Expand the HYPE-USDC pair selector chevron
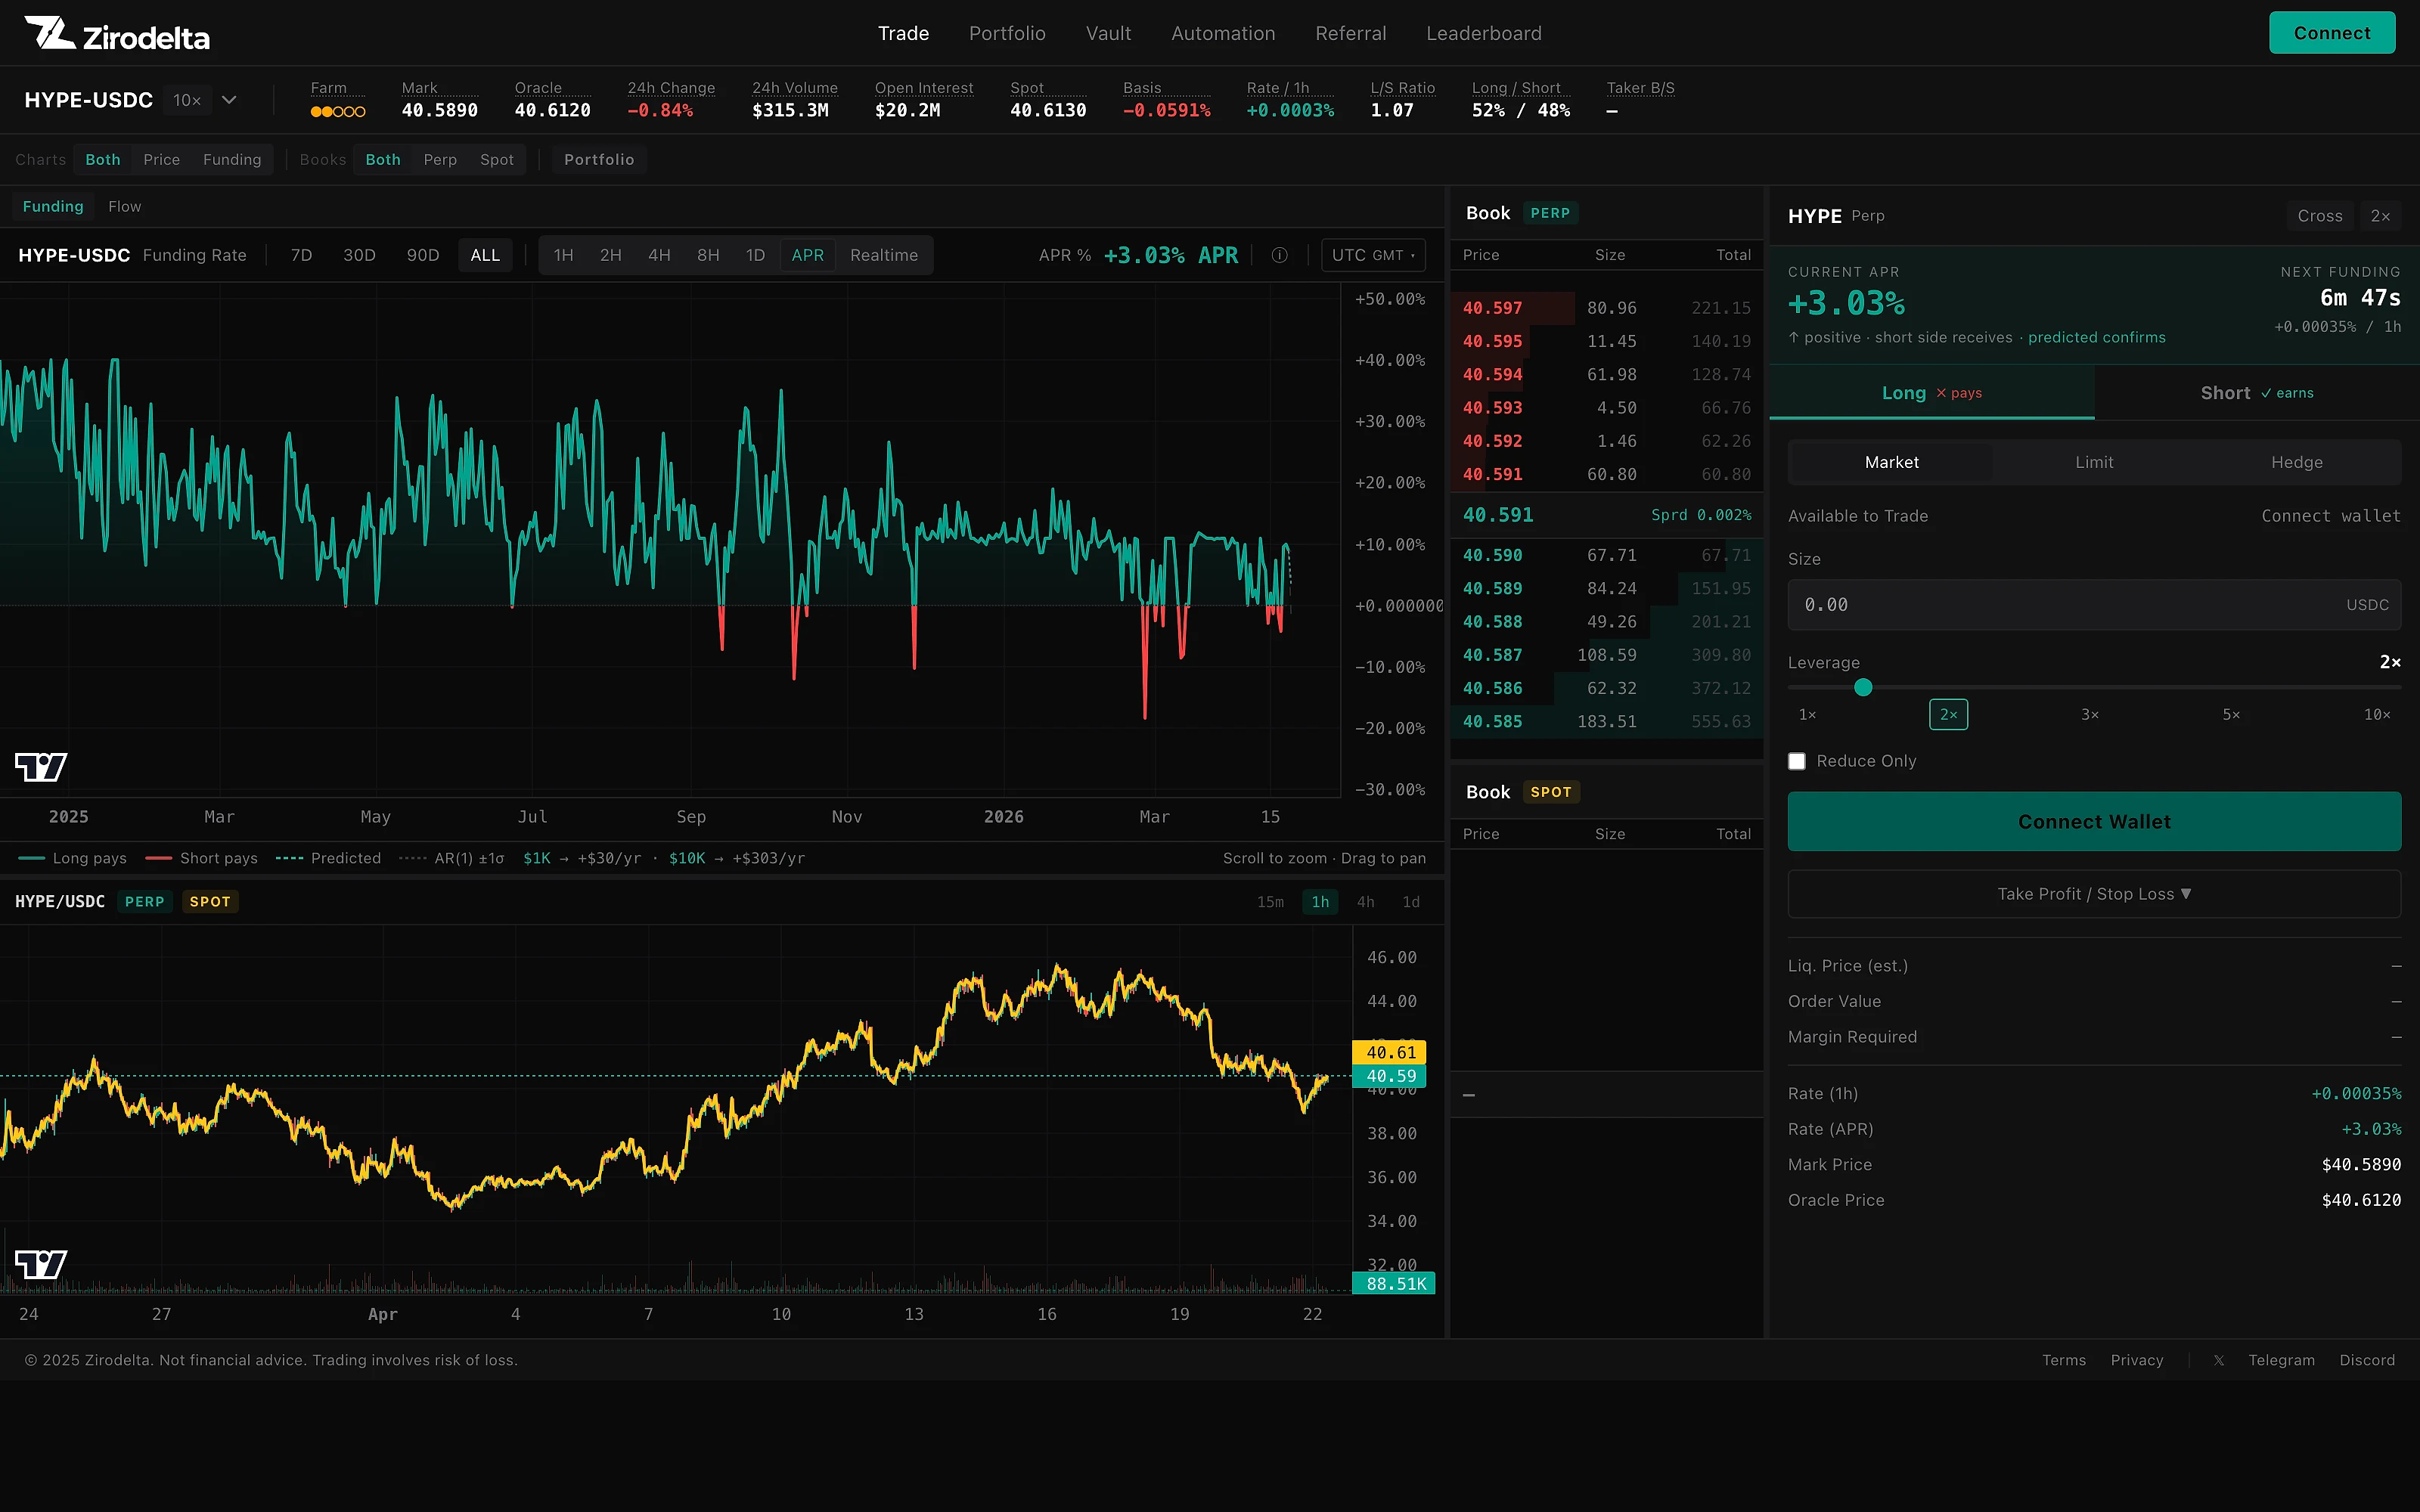The width and height of the screenshot is (2420, 1512). coord(229,100)
